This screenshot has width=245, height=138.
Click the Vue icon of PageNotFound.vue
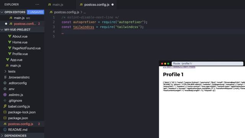pos(10,48)
